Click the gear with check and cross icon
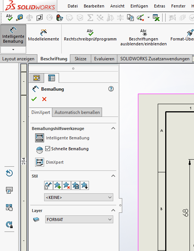The width and height of the screenshot is (194, 251). tap(140, 18)
